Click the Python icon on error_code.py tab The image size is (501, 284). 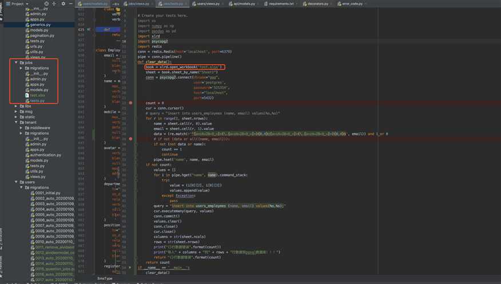click(339, 4)
